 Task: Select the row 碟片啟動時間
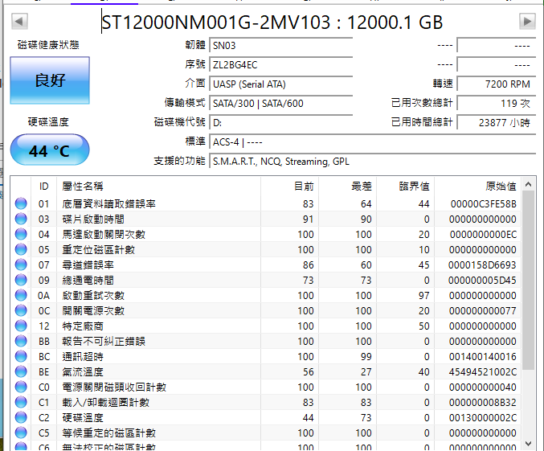266,219
